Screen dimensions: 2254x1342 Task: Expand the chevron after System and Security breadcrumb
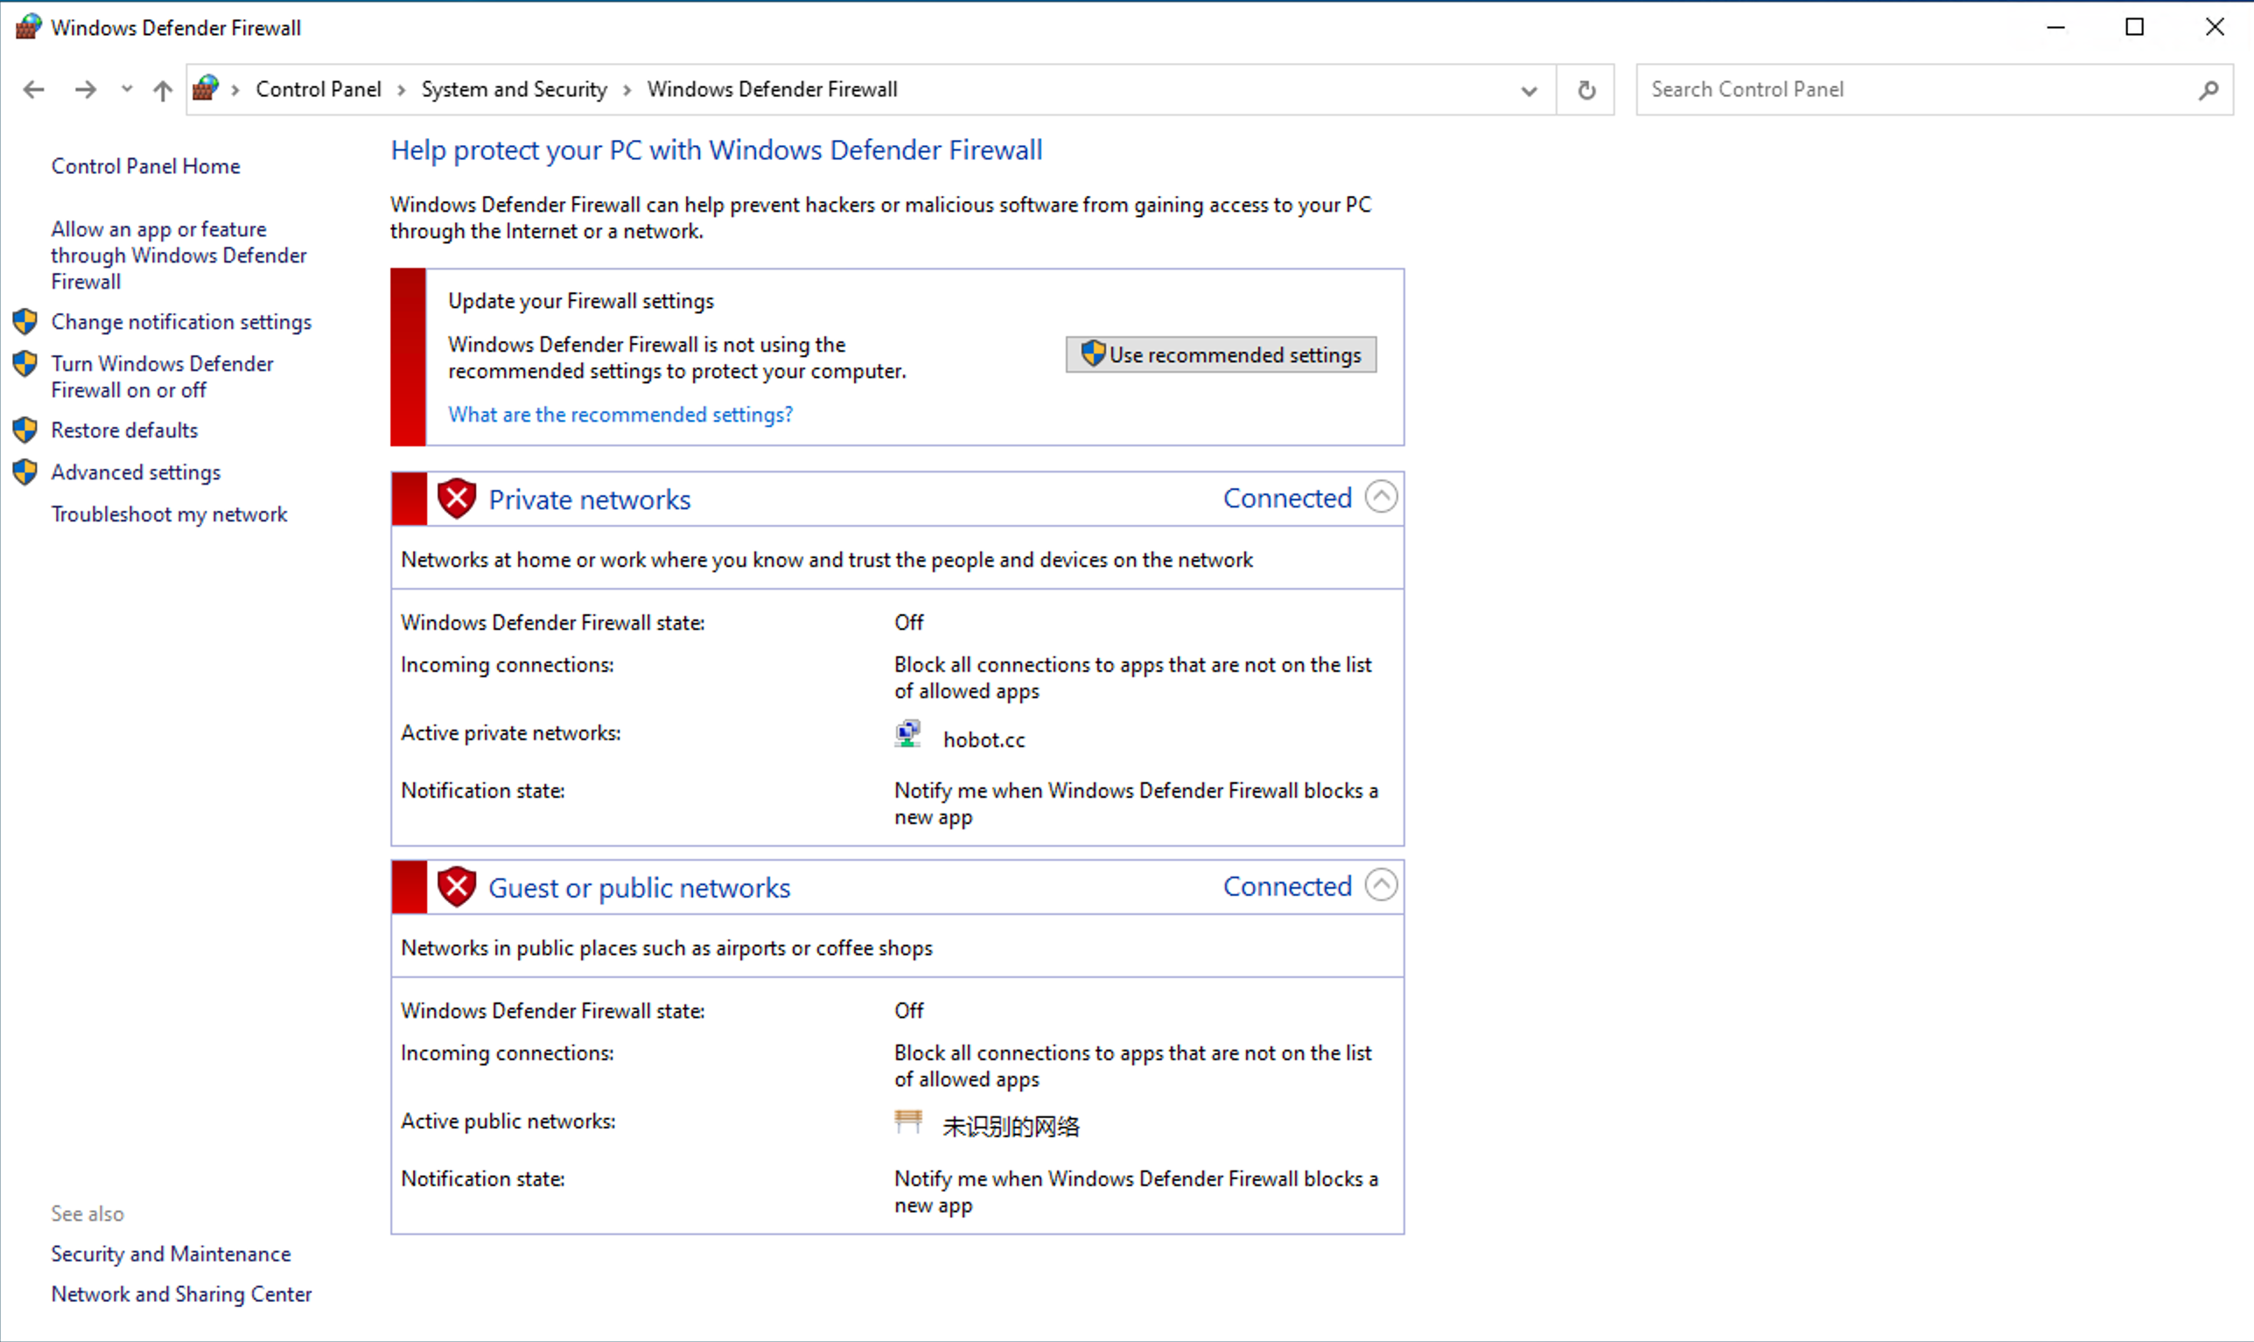(x=626, y=89)
